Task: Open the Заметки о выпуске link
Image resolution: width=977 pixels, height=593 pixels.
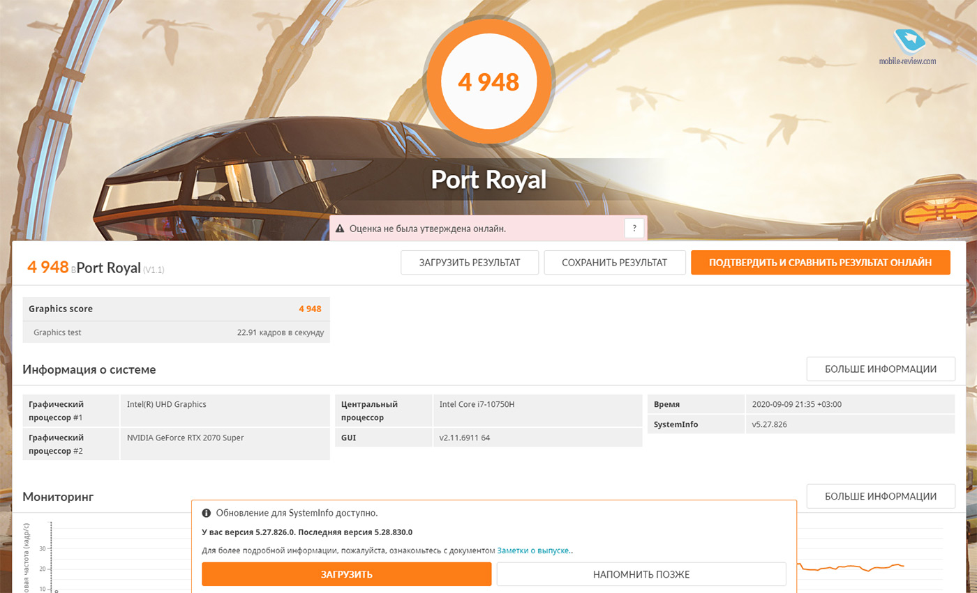Action: [x=533, y=550]
